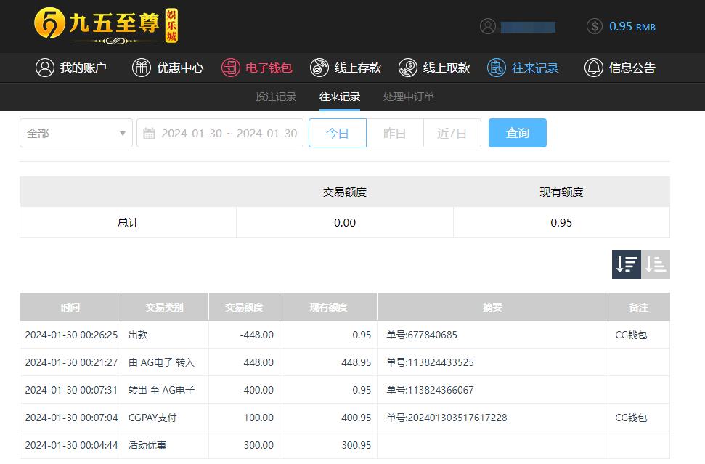Image resolution: width=705 pixels, height=464 pixels.
Task: Open 线上存款 menu item
Action: tap(346, 68)
